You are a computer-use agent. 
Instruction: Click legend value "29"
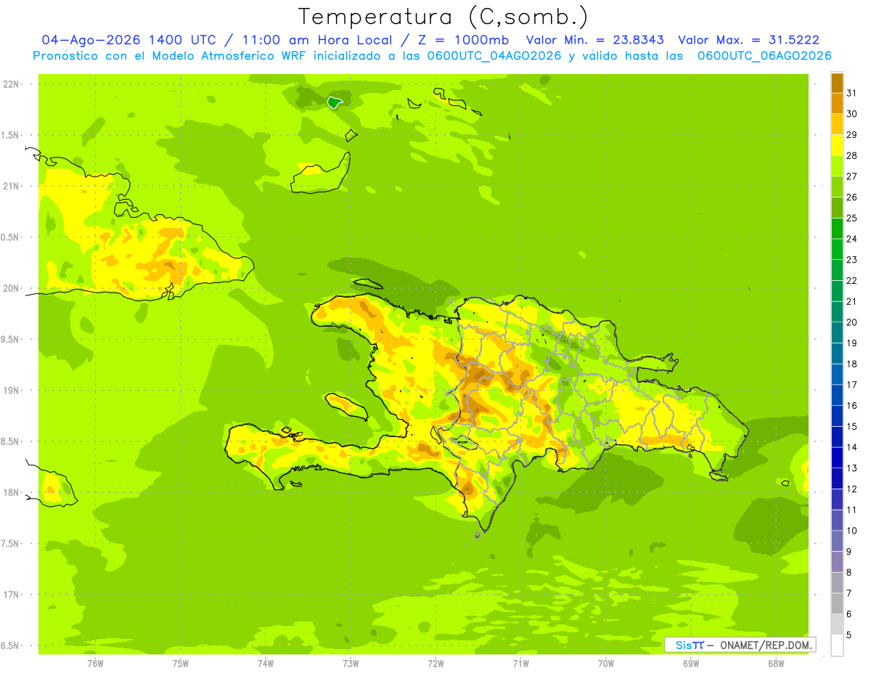pos(851,135)
